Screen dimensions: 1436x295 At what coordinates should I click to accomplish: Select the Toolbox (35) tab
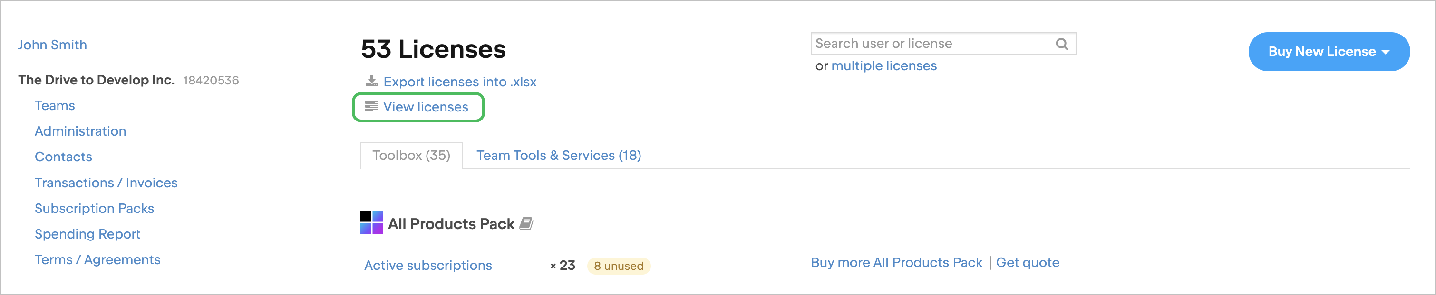[411, 156]
